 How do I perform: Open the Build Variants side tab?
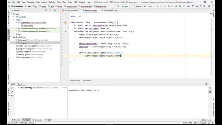click(x=9, y=64)
